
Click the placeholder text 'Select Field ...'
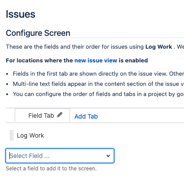tap(30, 156)
